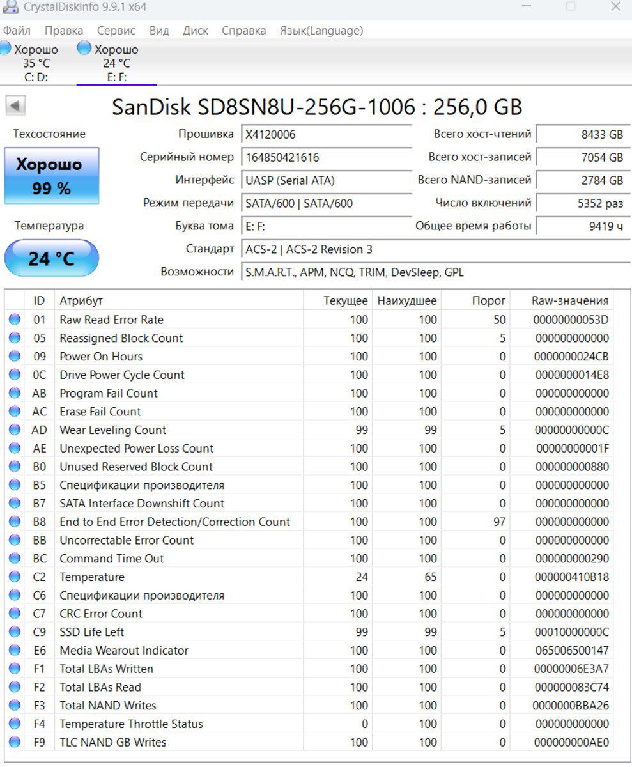Click the Наихудшее column header
Screen dimensions: 632x767
pos(406,300)
